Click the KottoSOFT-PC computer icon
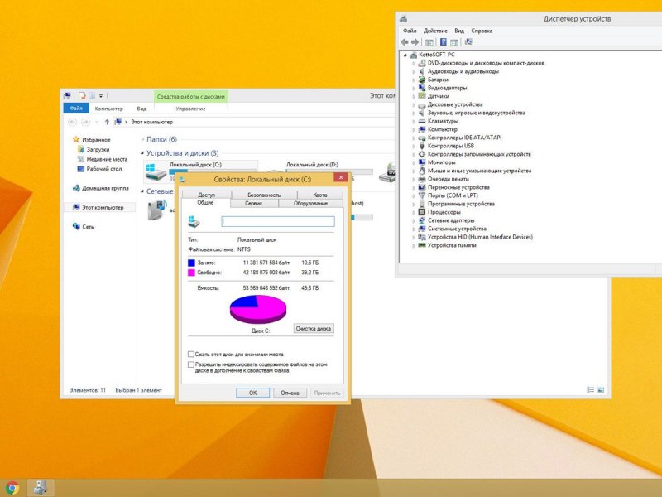Image resolution: width=662 pixels, height=497 pixels. pos(413,55)
